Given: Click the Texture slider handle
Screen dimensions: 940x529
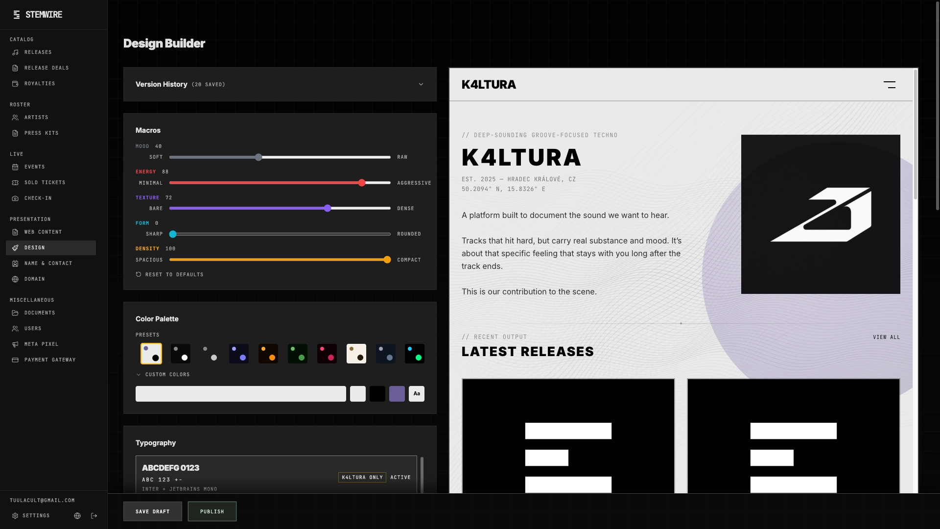Looking at the screenshot, I should pyautogui.click(x=328, y=208).
